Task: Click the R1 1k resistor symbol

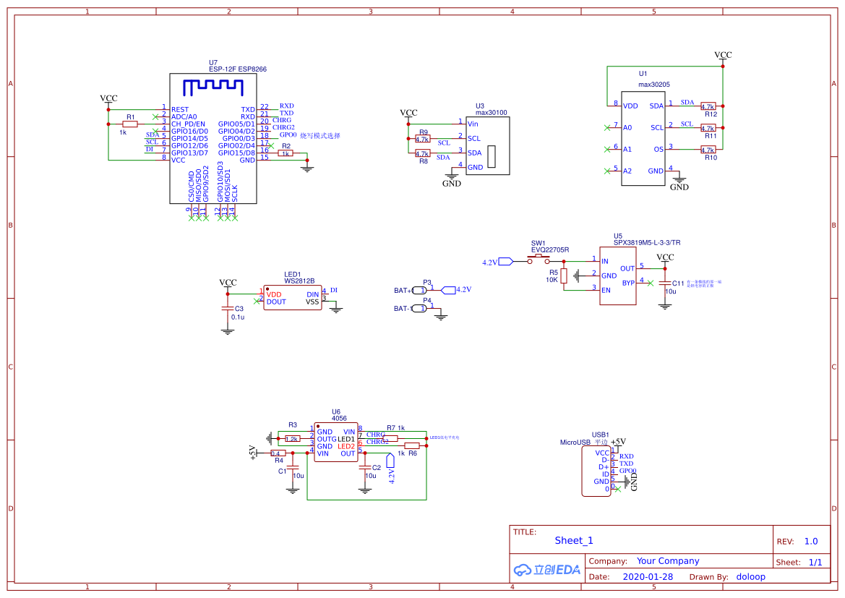Action: pyautogui.click(x=130, y=124)
